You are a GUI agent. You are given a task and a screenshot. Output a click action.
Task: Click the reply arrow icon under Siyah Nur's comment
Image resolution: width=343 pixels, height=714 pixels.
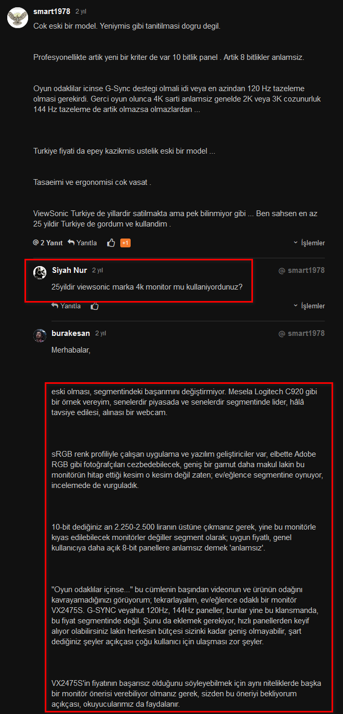55,306
